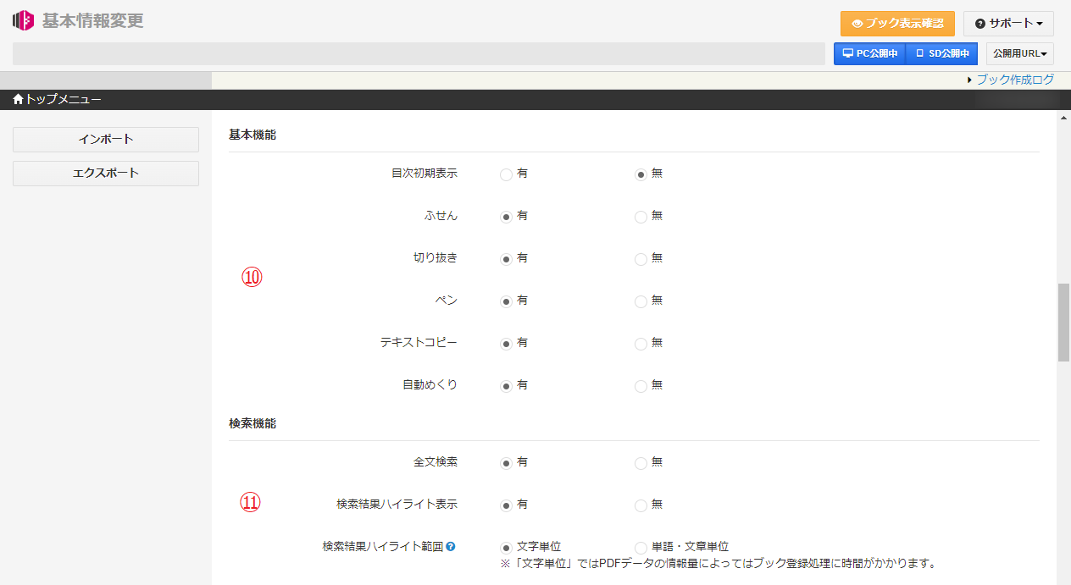The height and width of the screenshot is (585, 1071).
Task: Open the 公開URL dropdown
Action: tap(1019, 52)
